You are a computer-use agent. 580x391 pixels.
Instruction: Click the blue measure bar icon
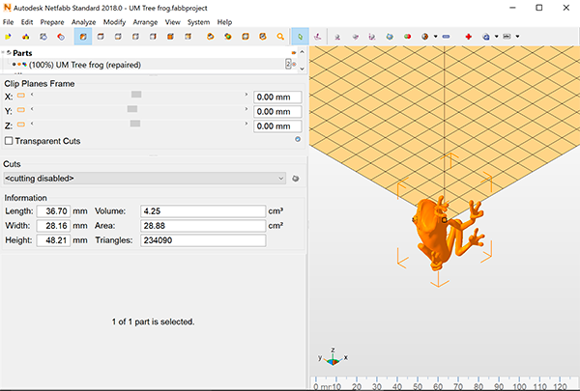click(x=446, y=37)
